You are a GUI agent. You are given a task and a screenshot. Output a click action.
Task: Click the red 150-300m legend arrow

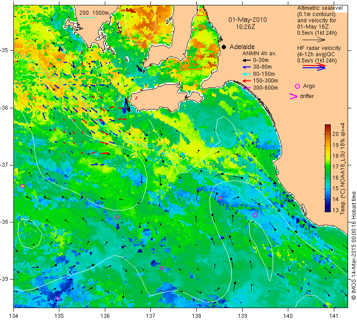pos(247,81)
